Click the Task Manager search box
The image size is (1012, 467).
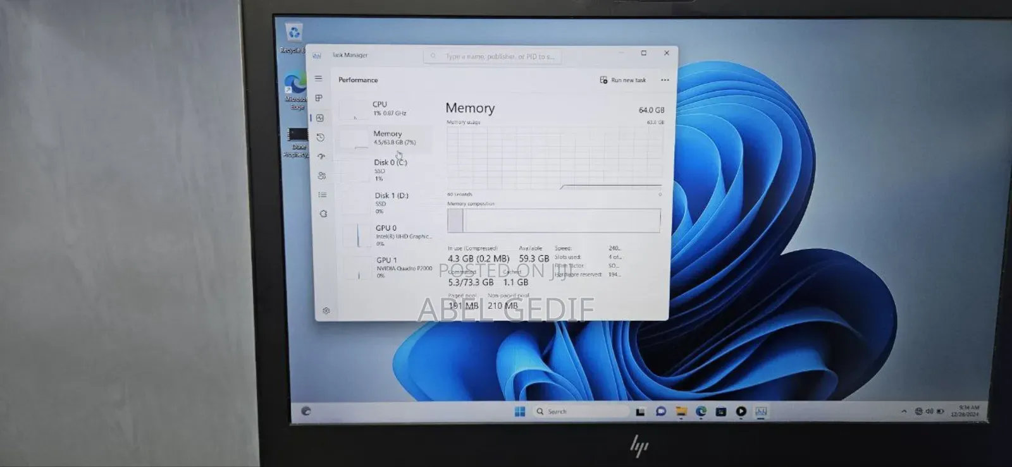(492, 56)
